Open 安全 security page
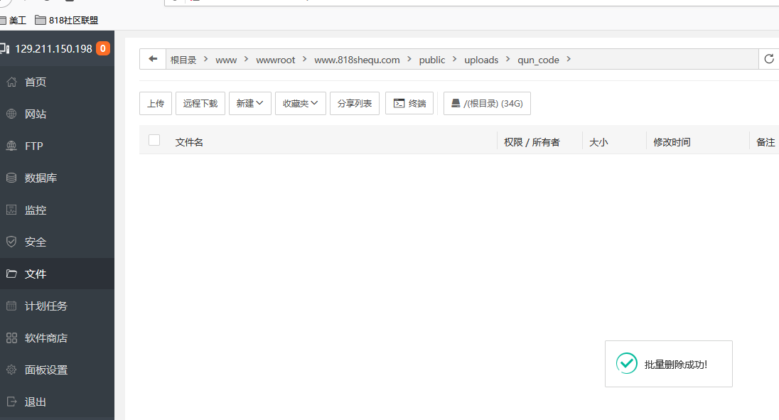 point(36,242)
